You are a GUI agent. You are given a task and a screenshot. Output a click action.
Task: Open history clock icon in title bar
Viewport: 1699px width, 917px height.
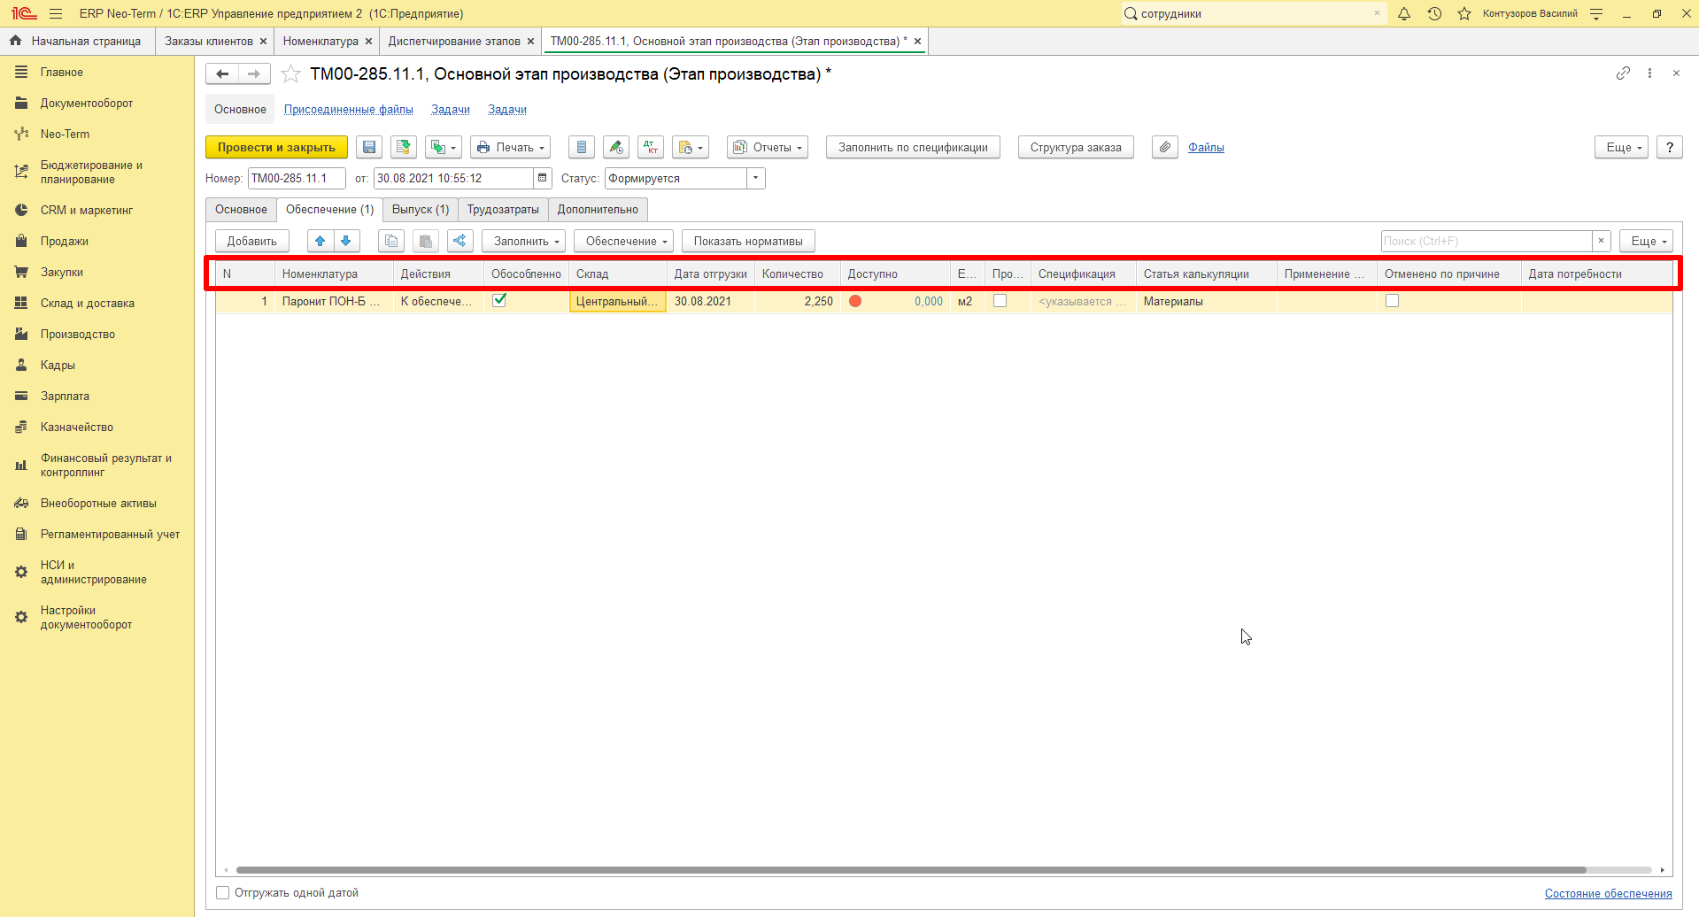click(x=1434, y=13)
